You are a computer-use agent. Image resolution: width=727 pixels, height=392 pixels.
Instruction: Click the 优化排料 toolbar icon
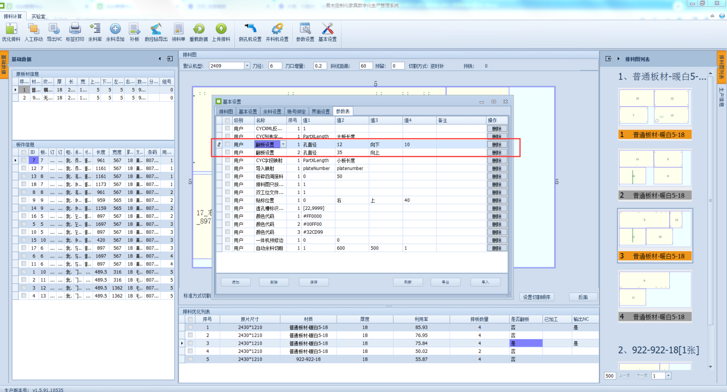coord(11,30)
